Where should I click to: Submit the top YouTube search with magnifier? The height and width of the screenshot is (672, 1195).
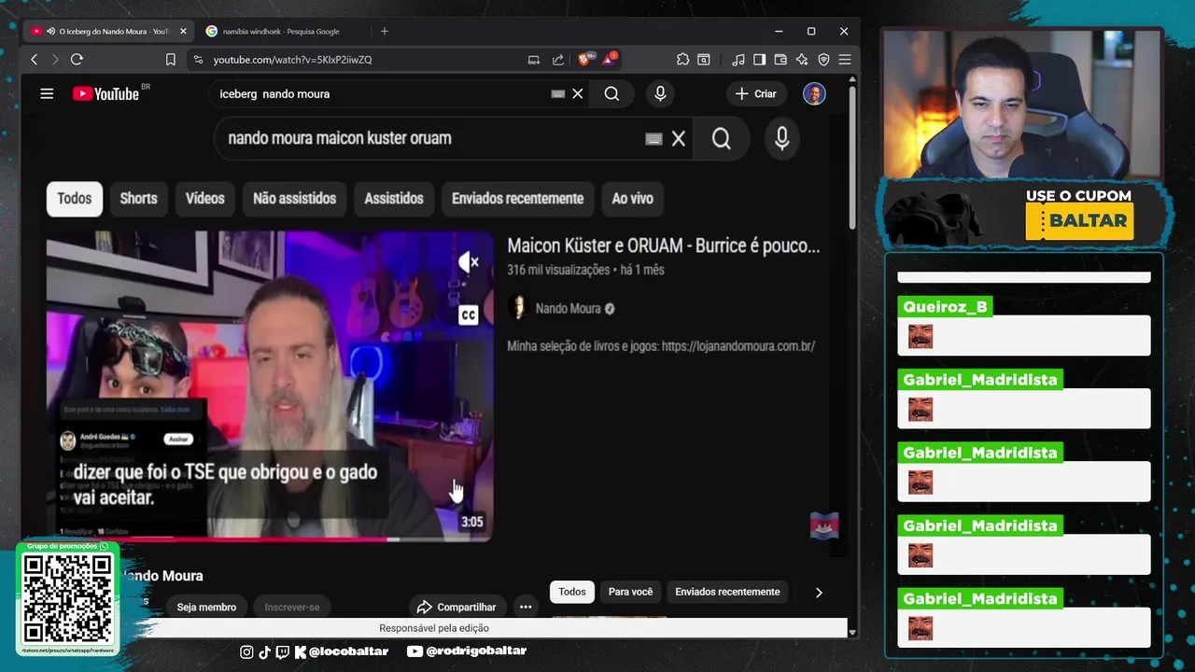(x=612, y=93)
